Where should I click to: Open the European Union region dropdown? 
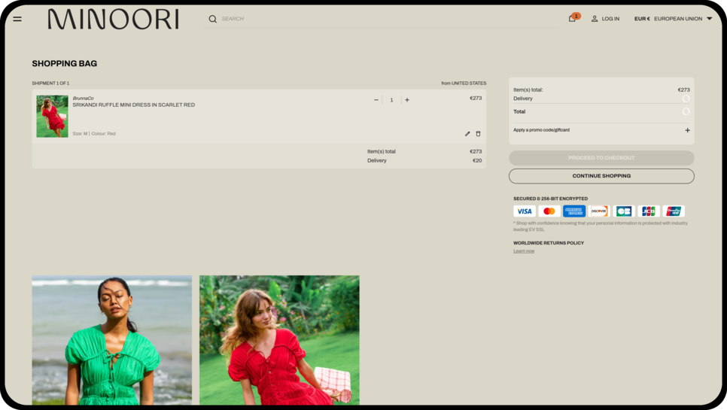click(x=682, y=19)
